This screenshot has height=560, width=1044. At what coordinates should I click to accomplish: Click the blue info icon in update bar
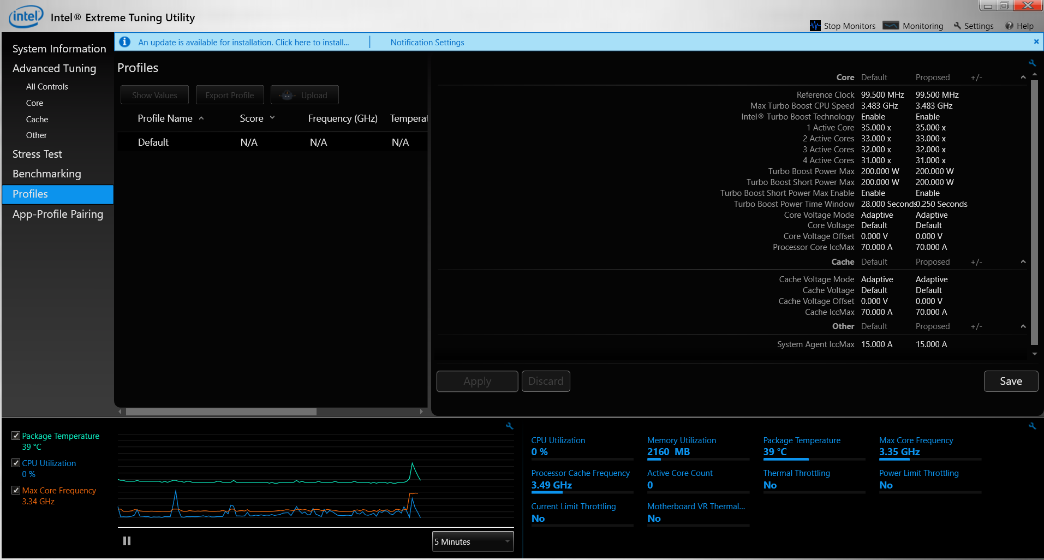point(125,42)
